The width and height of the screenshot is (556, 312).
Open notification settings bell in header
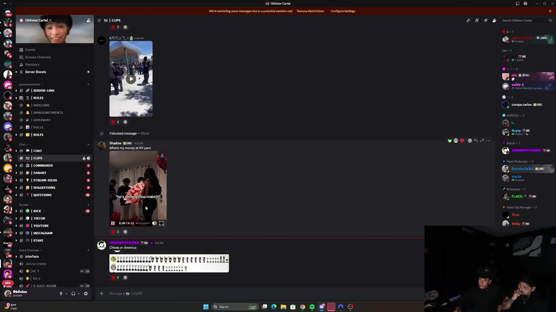pyautogui.click(x=477, y=20)
